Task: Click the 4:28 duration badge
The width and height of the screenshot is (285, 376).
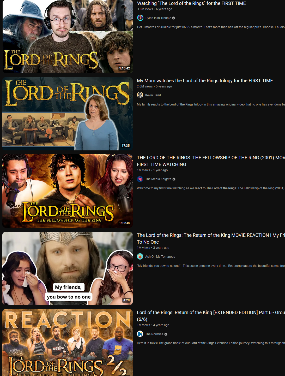Action: coord(126,300)
